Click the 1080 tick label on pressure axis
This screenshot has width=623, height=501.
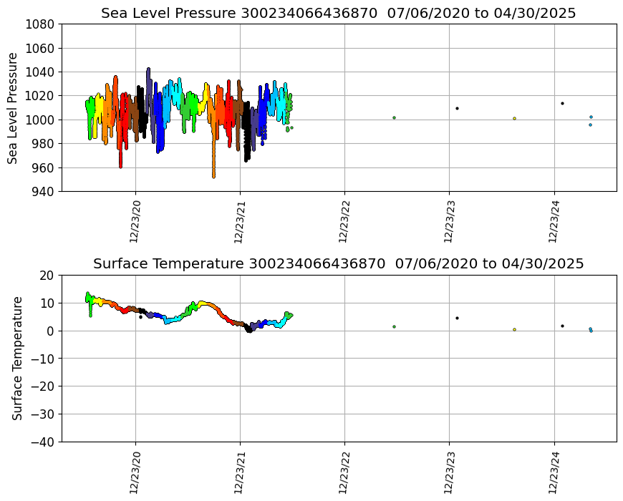41,24
